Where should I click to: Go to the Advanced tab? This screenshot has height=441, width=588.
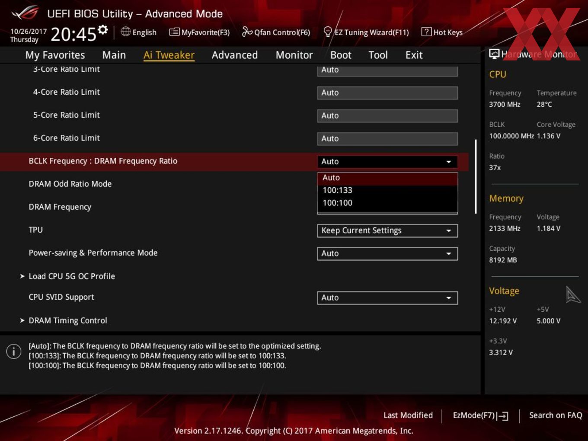235,55
